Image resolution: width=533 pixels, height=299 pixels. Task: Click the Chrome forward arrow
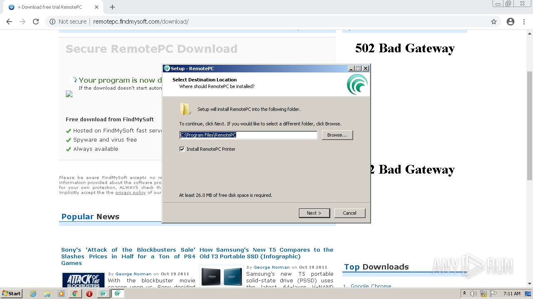22,22
